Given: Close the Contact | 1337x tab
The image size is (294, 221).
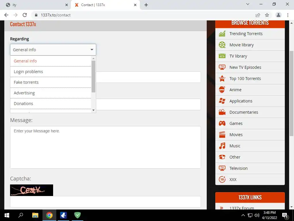Looking at the screenshot, I should 135,5.
